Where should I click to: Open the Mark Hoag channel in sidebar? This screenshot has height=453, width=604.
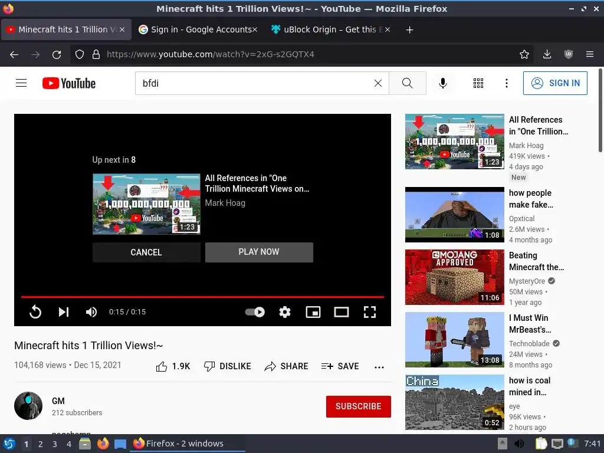526,146
